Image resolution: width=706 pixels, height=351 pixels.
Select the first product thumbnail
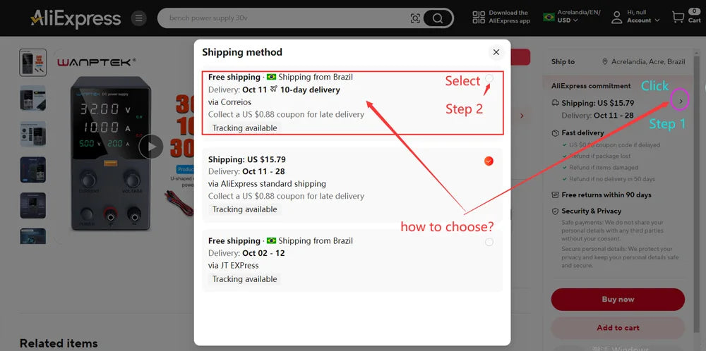click(33, 63)
